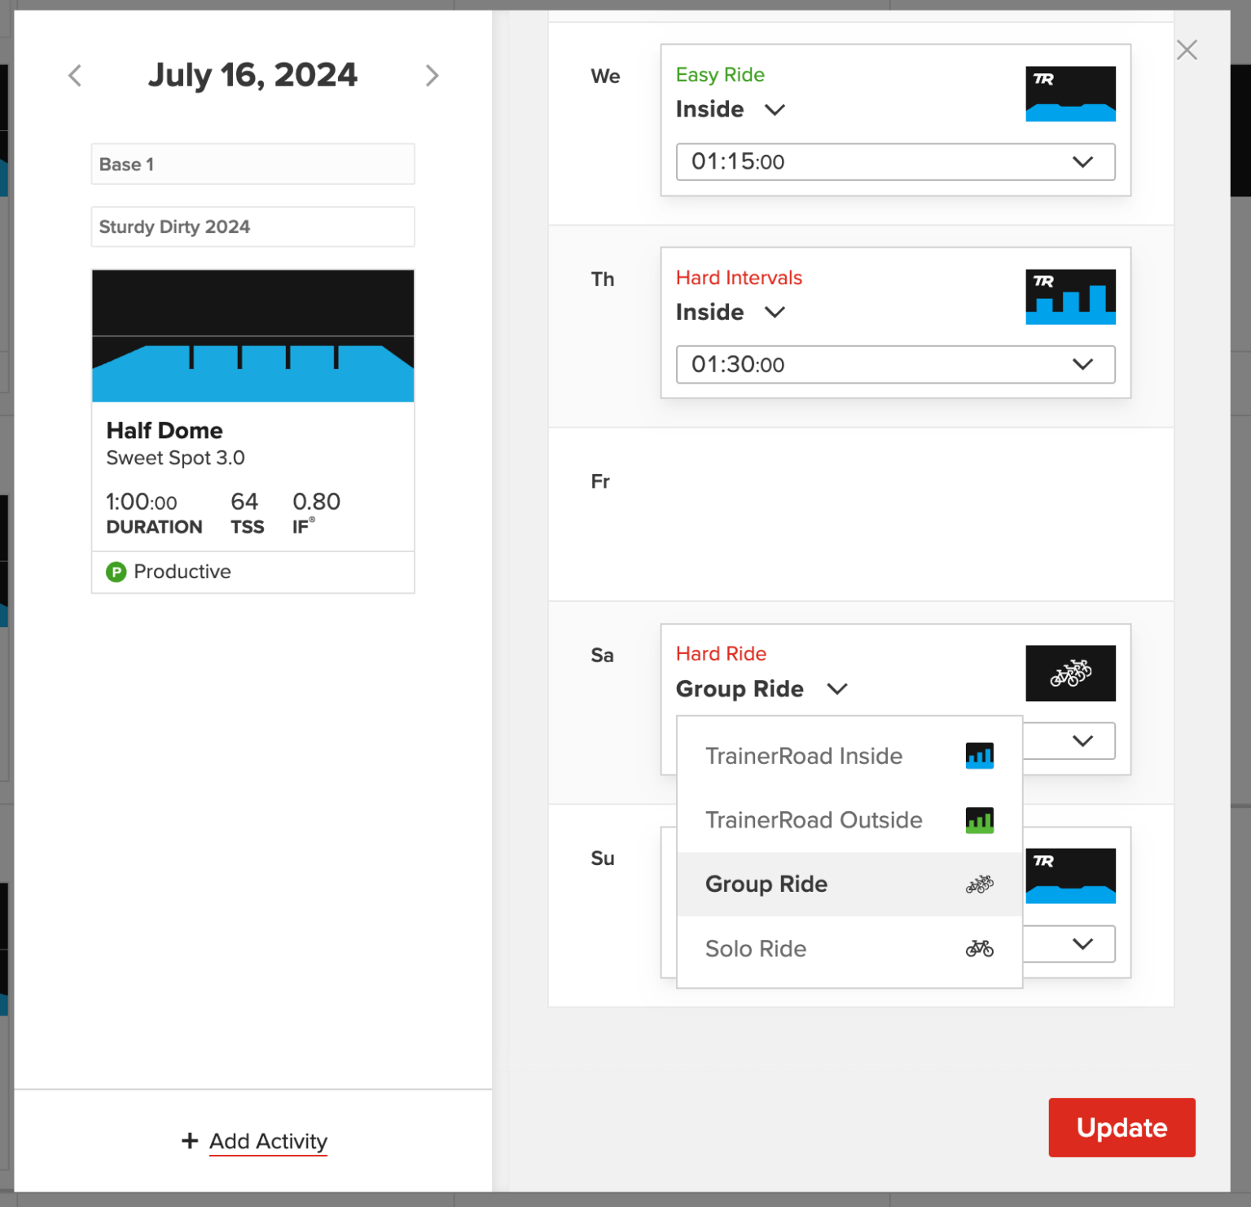
Task: Click the 1:00:00 duration value
Action: tap(142, 502)
